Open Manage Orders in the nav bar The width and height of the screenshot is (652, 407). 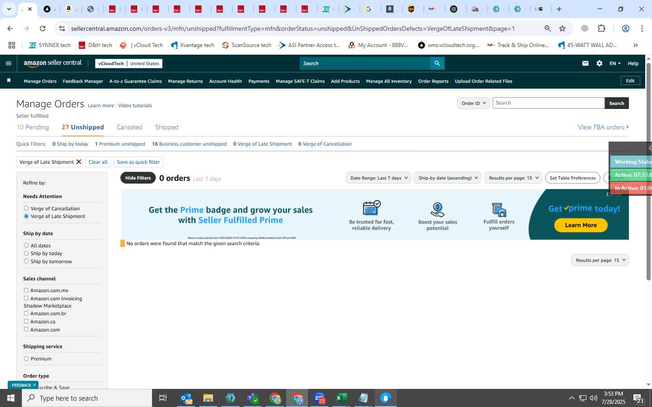(x=40, y=81)
